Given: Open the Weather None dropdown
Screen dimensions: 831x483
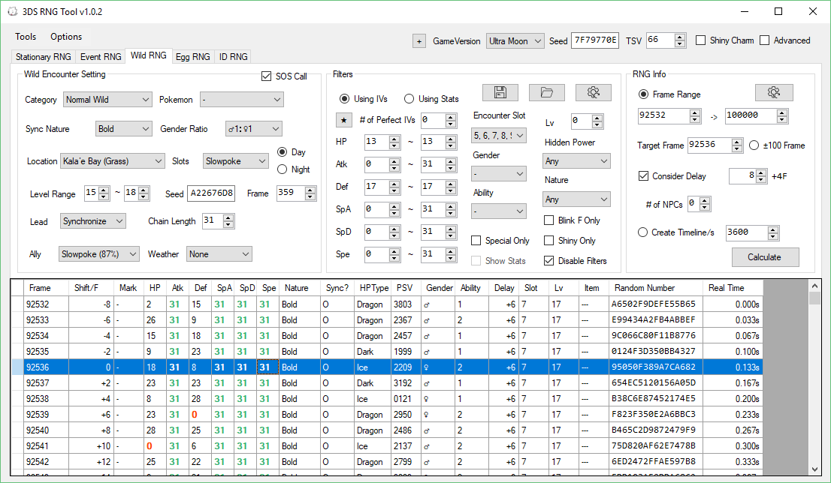Looking at the screenshot, I should (219, 254).
